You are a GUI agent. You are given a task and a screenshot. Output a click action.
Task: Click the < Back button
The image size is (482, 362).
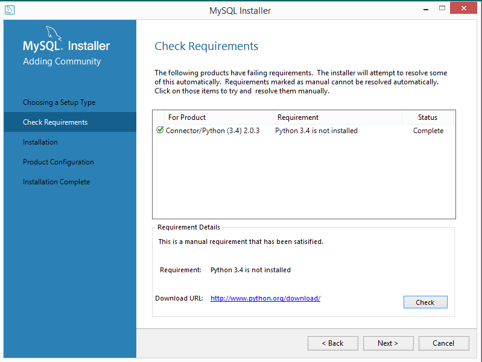(332, 343)
